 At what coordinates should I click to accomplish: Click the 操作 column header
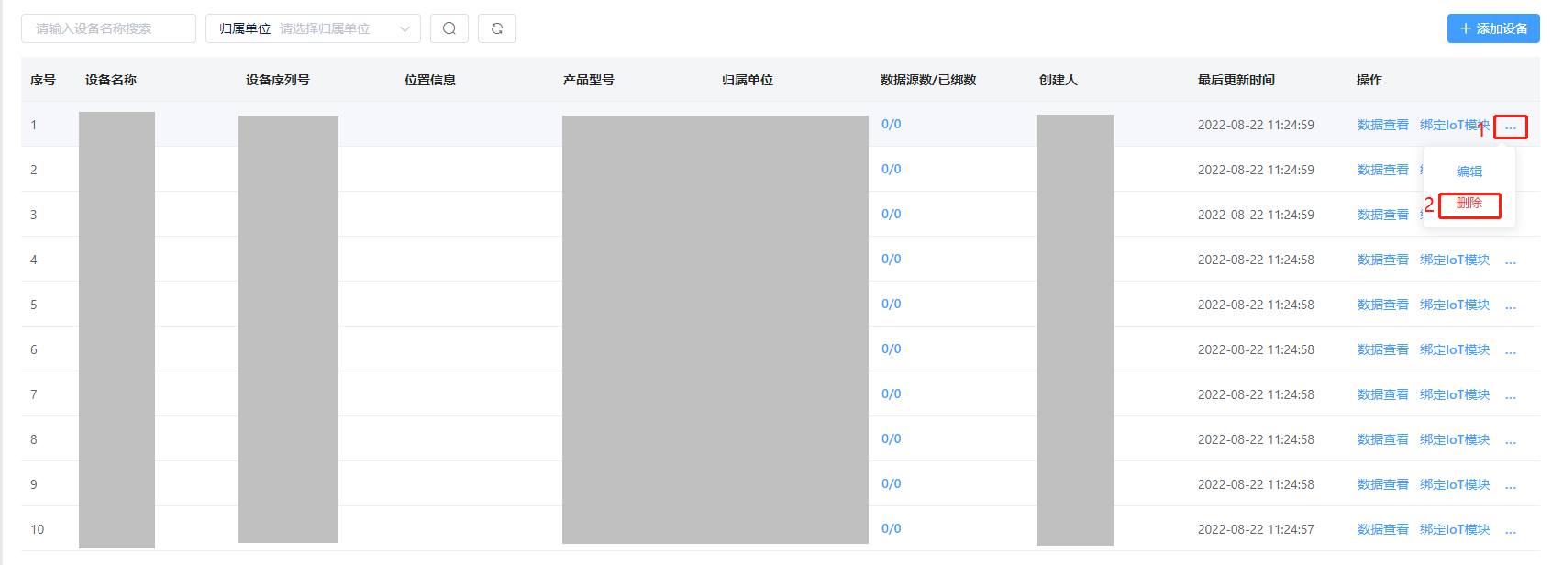(1369, 80)
